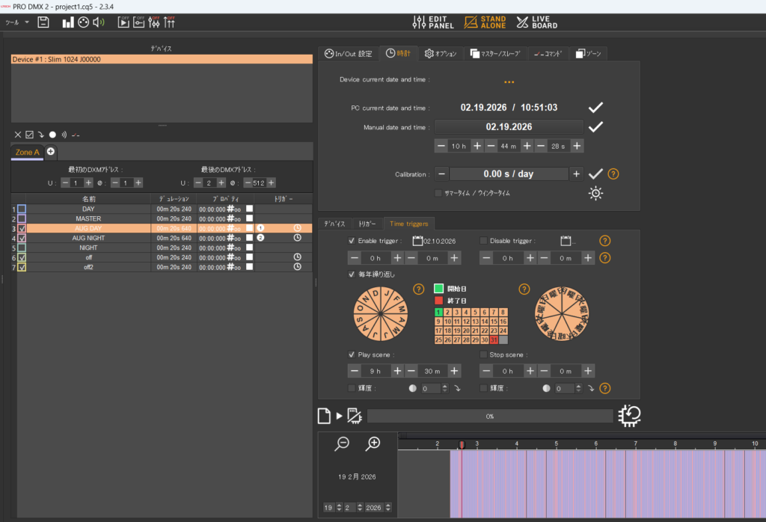Enable the Stop scene checkbox
This screenshot has height=522, width=766.
pos(483,354)
